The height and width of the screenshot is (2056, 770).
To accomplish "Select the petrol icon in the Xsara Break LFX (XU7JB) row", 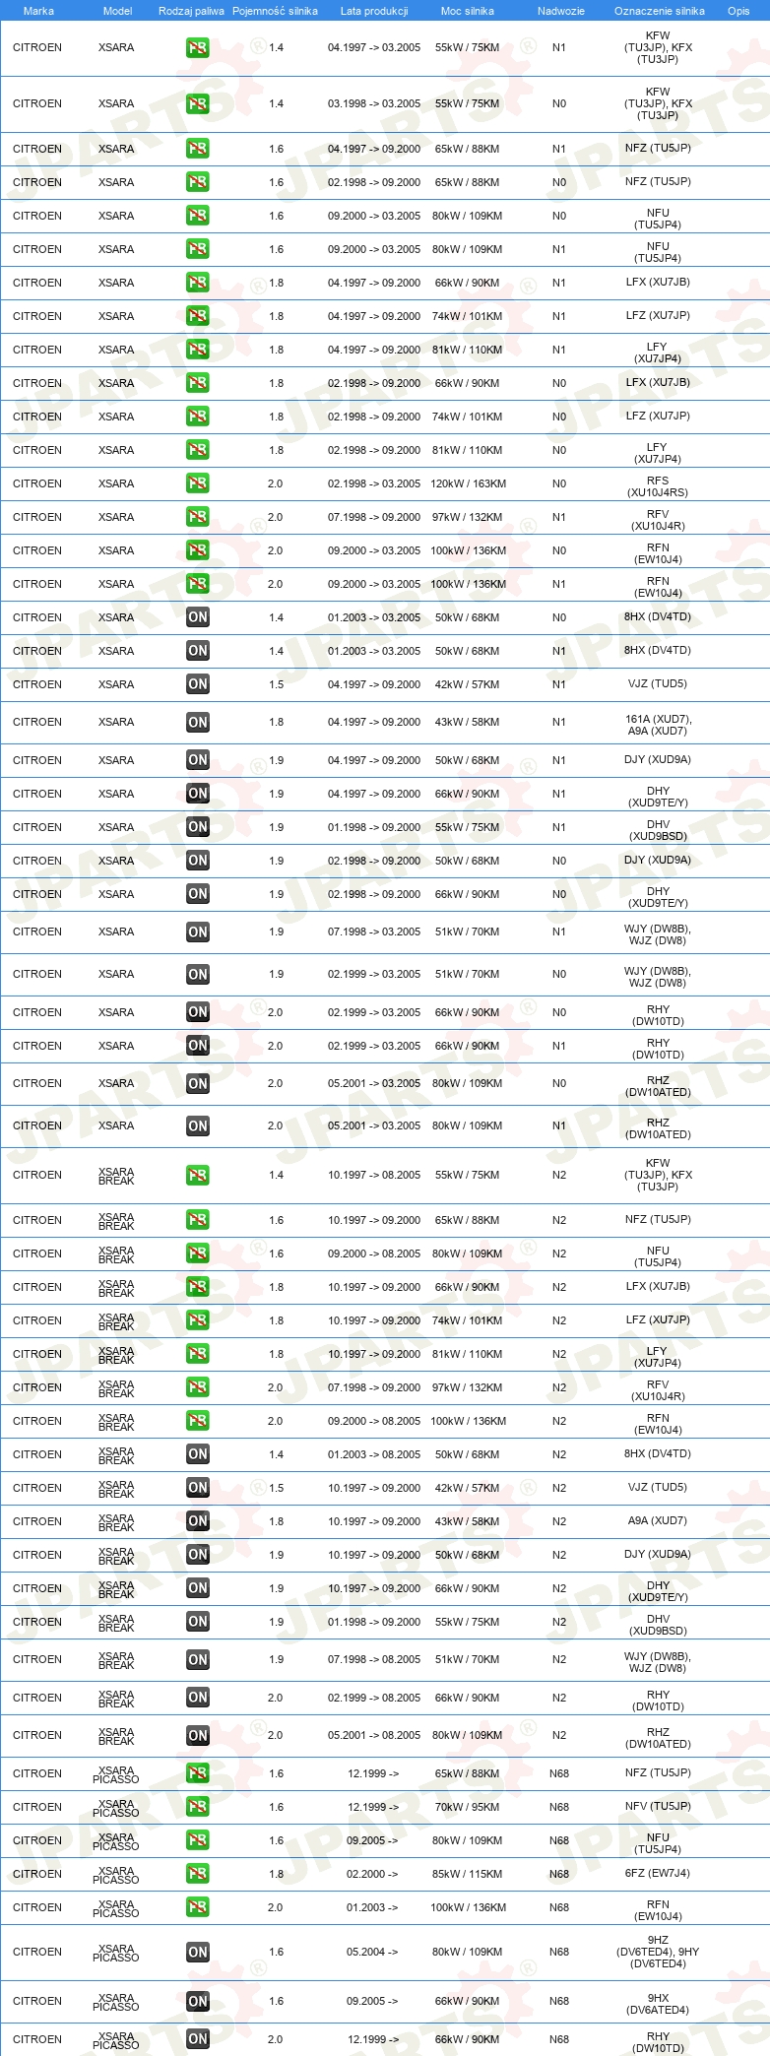I will pyautogui.click(x=198, y=1287).
